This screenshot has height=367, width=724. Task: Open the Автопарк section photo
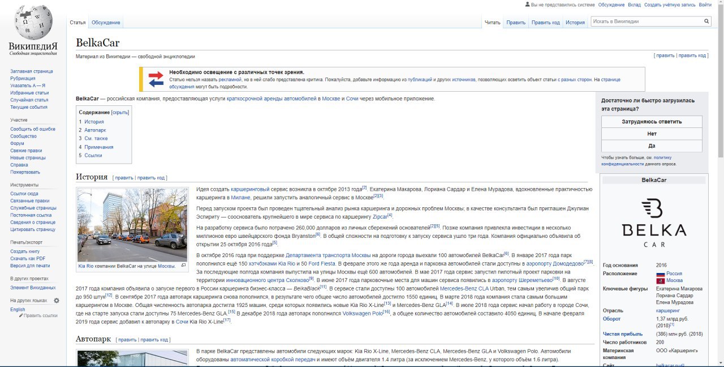pos(132,359)
